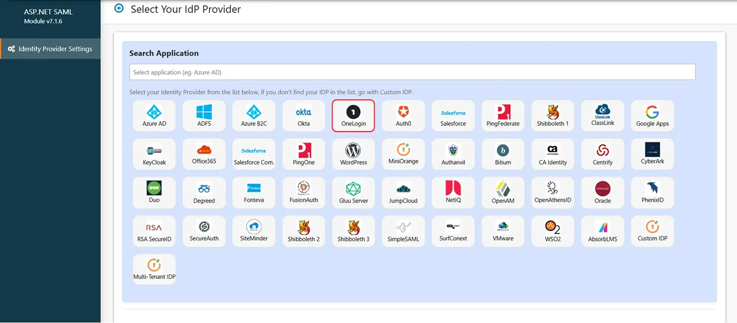
Task: Choose the OneLogin provider tile
Action: [x=354, y=116]
